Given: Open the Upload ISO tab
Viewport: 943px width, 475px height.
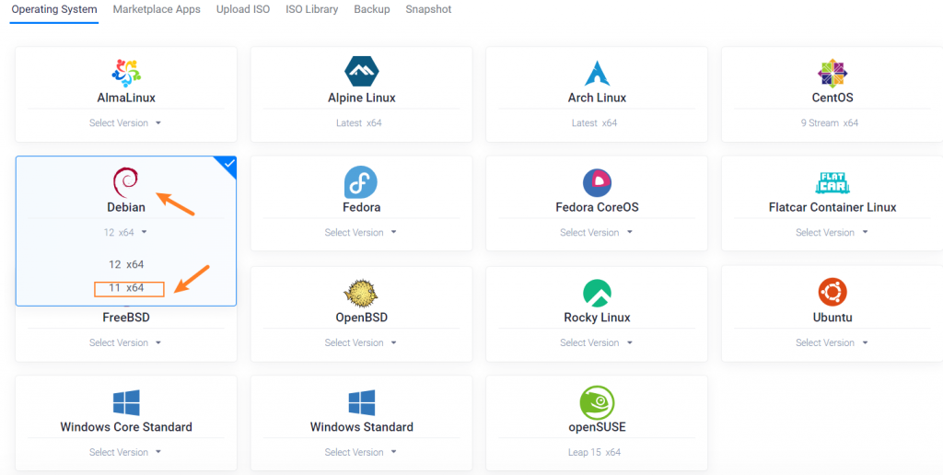Looking at the screenshot, I should [243, 9].
